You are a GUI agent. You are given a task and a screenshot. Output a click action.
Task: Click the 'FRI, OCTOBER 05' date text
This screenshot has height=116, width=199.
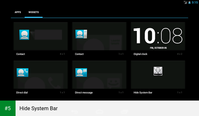tap(158, 48)
